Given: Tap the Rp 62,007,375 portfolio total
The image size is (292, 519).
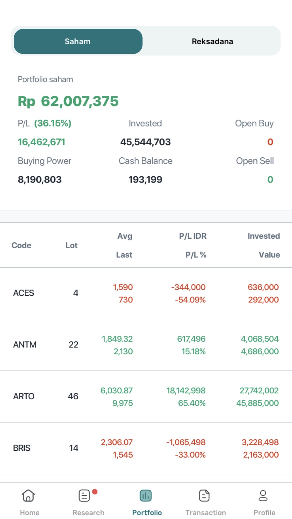Looking at the screenshot, I should tap(68, 101).
